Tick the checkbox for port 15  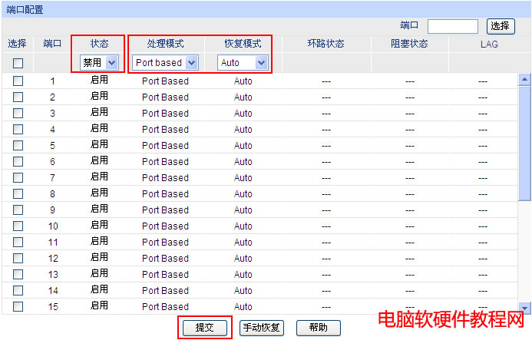[18, 306]
